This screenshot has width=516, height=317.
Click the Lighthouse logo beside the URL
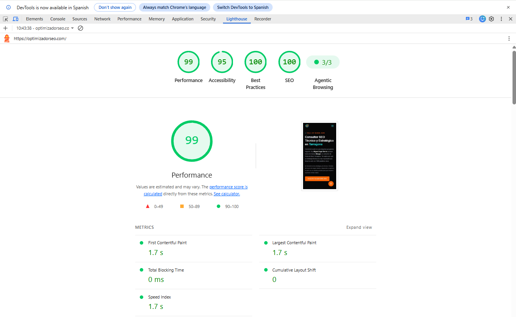(x=7, y=39)
